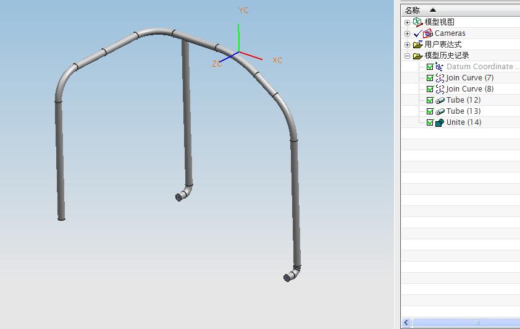Screen dimensions: 520x329
Task: Toggle the Datum Coordinate checkbox
Action: pos(430,67)
